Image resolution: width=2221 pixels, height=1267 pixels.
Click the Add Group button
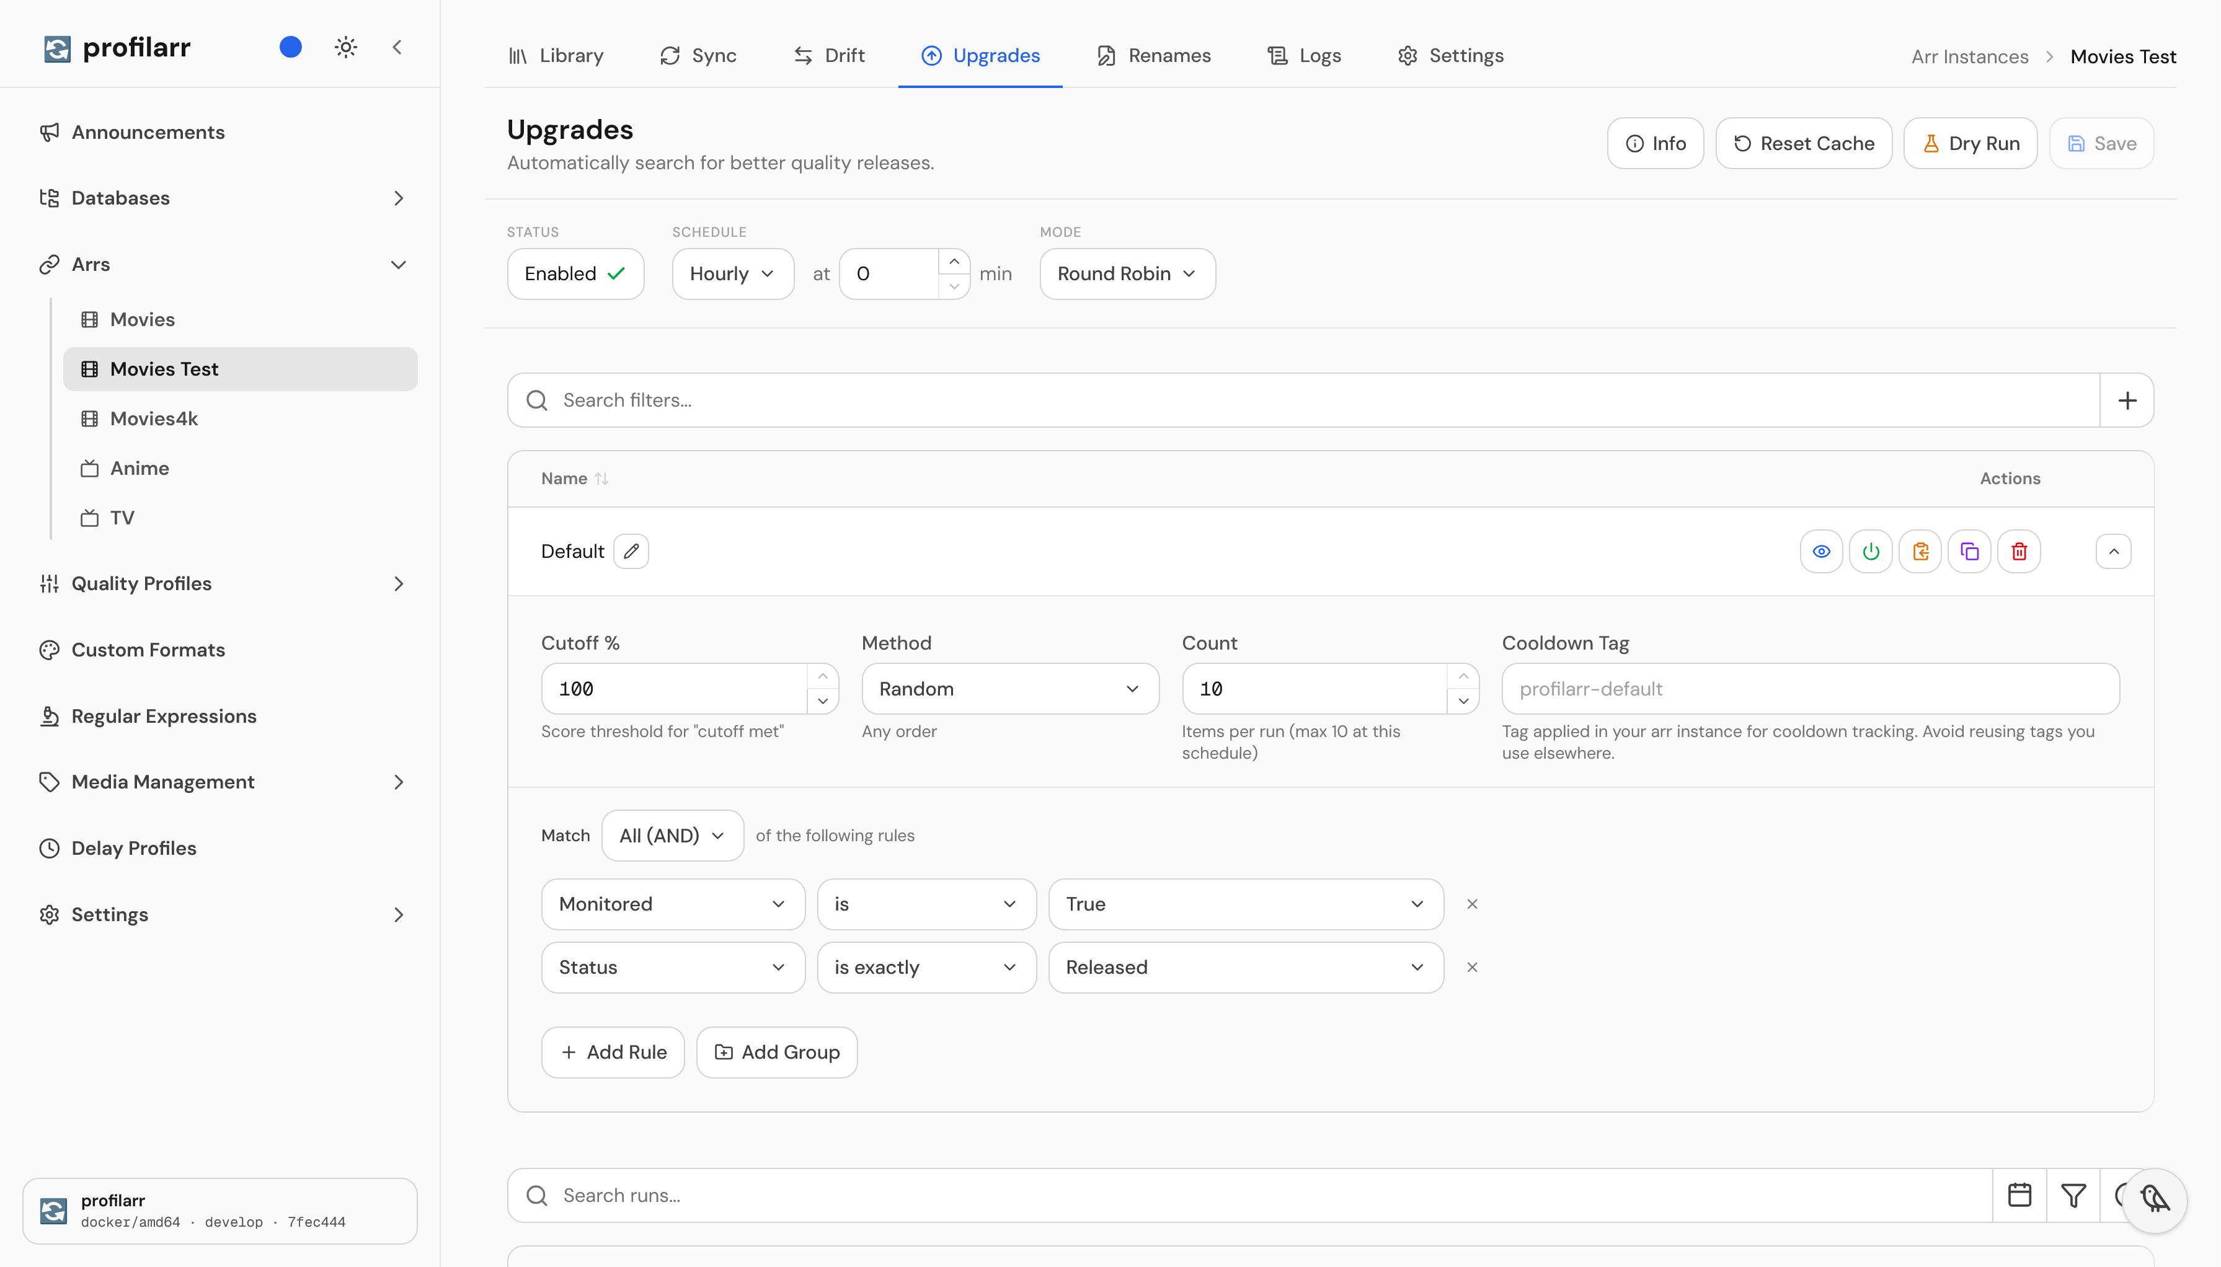click(x=776, y=1052)
